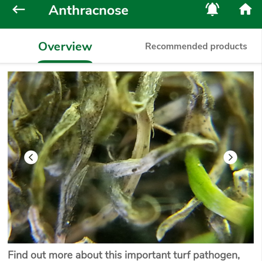Click the Anthracnose page title
Screen dimensions: 262x261
click(x=88, y=10)
